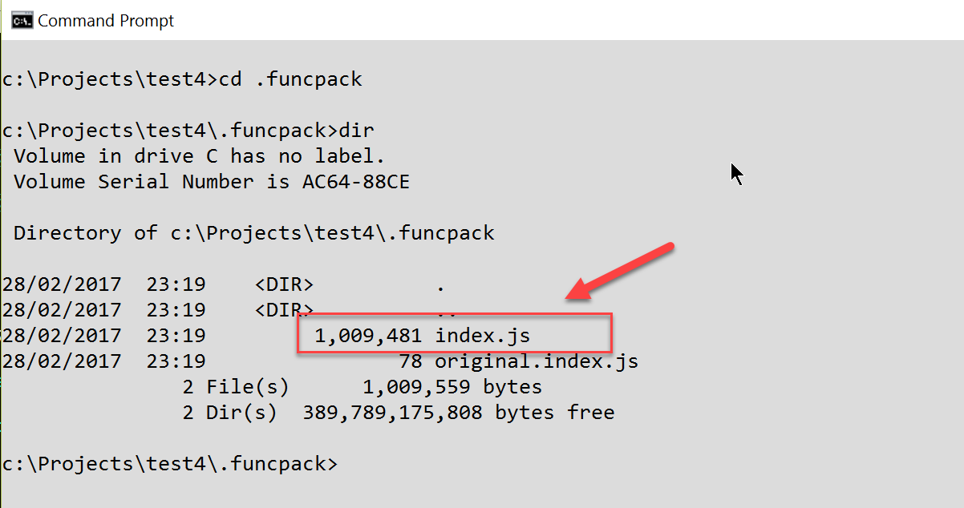Click the final command prompt input line

click(x=170, y=464)
